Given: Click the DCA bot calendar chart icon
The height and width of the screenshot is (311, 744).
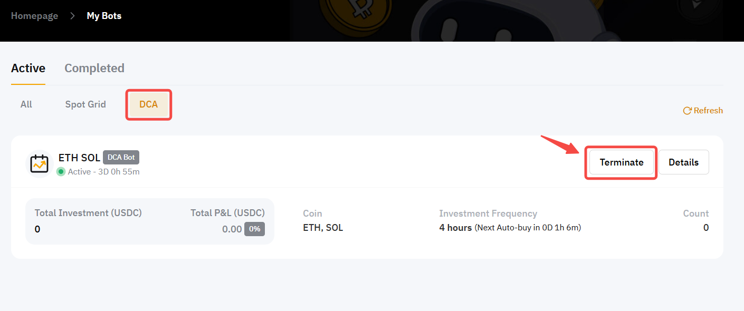Looking at the screenshot, I should coord(39,164).
